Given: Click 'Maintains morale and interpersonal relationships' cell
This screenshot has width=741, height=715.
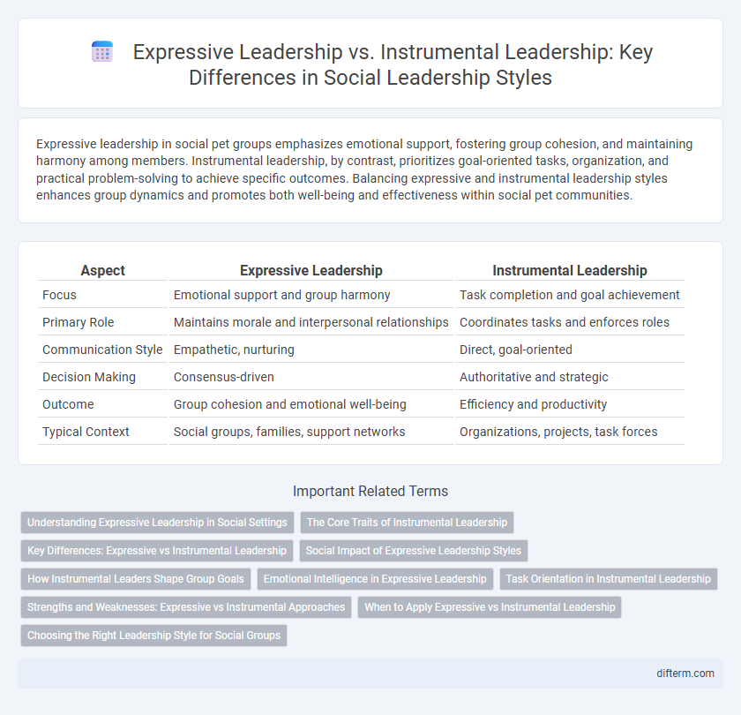Looking at the screenshot, I should coord(311,322).
